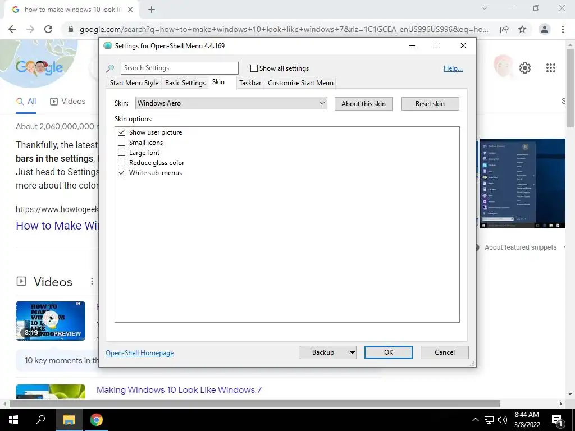
Task: Open Chrome three-dot menu
Action: point(563,29)
